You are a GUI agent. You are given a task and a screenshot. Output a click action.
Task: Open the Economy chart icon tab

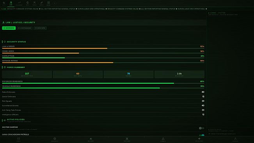(x=19, y=3)
